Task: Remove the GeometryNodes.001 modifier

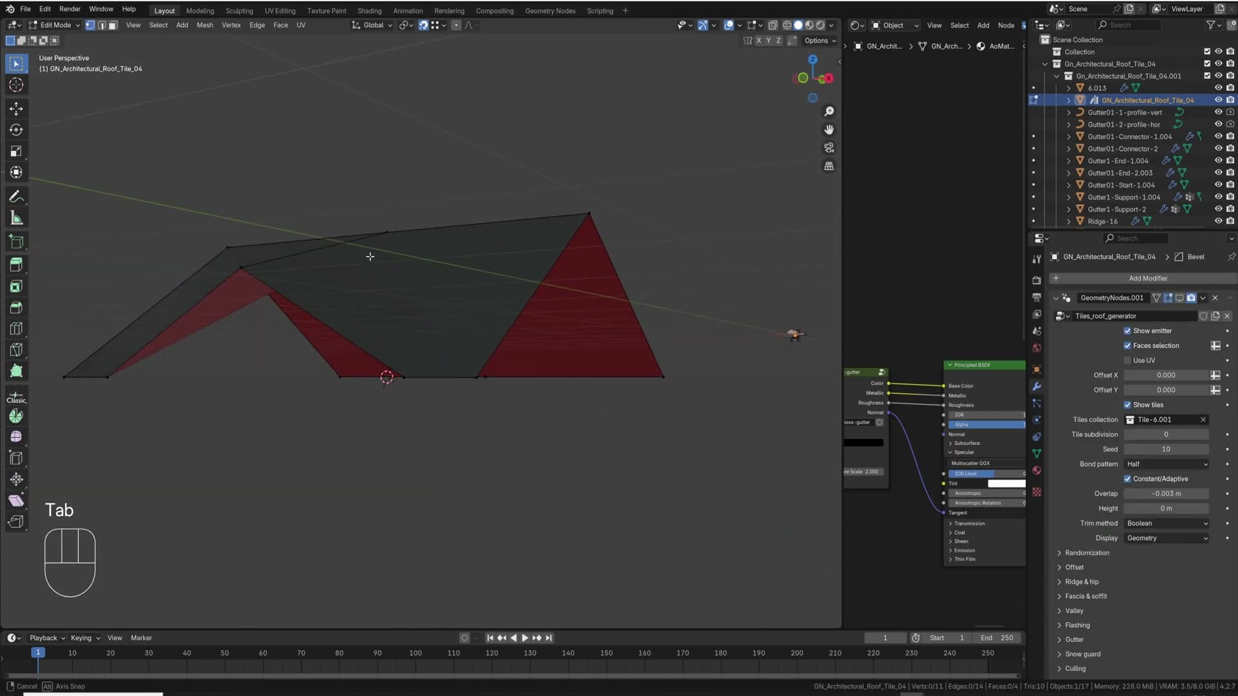Action: pyautogui.click(x=1215, y=298)
